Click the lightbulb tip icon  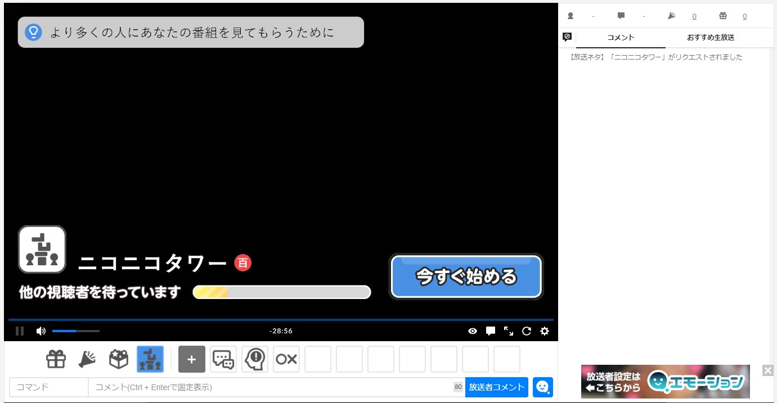tap(34, 32)
